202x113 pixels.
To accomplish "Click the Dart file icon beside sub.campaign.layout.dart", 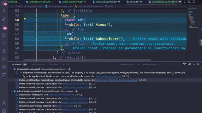I will tap(15, 91).
